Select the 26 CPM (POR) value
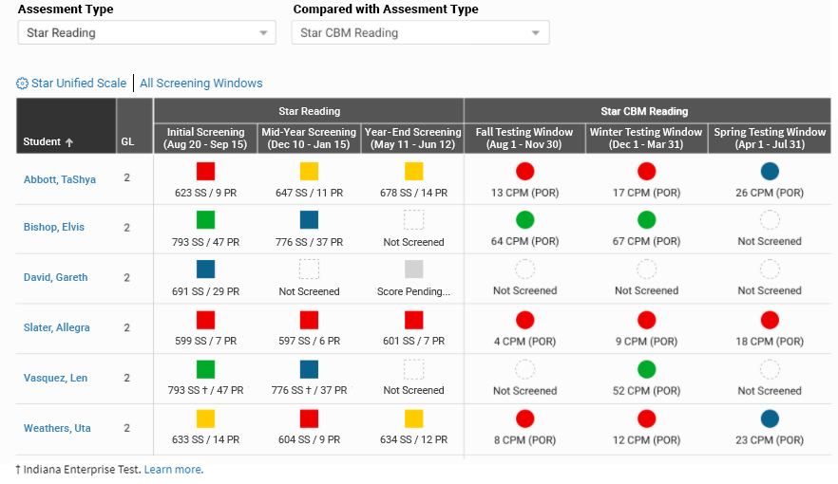 click(x=770, y=194)
